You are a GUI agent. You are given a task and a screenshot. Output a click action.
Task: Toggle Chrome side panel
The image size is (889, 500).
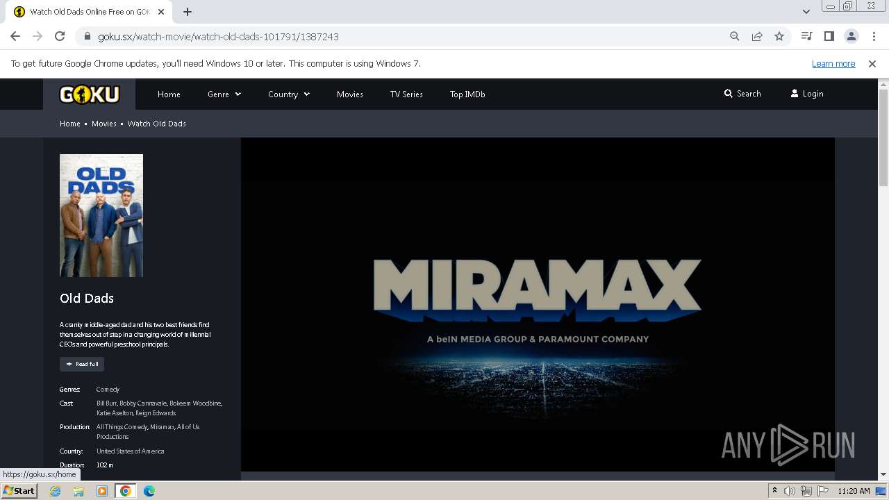point(829,36)
